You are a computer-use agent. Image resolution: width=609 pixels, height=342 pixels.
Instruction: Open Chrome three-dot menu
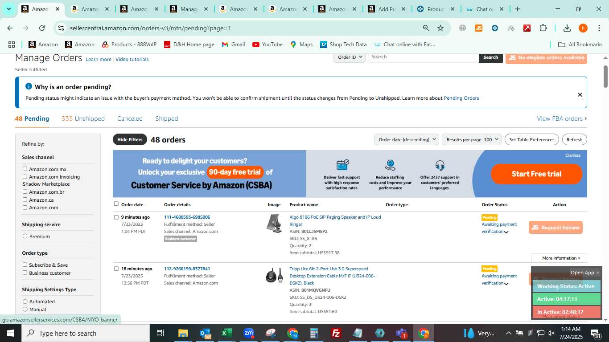click(599, 28)
